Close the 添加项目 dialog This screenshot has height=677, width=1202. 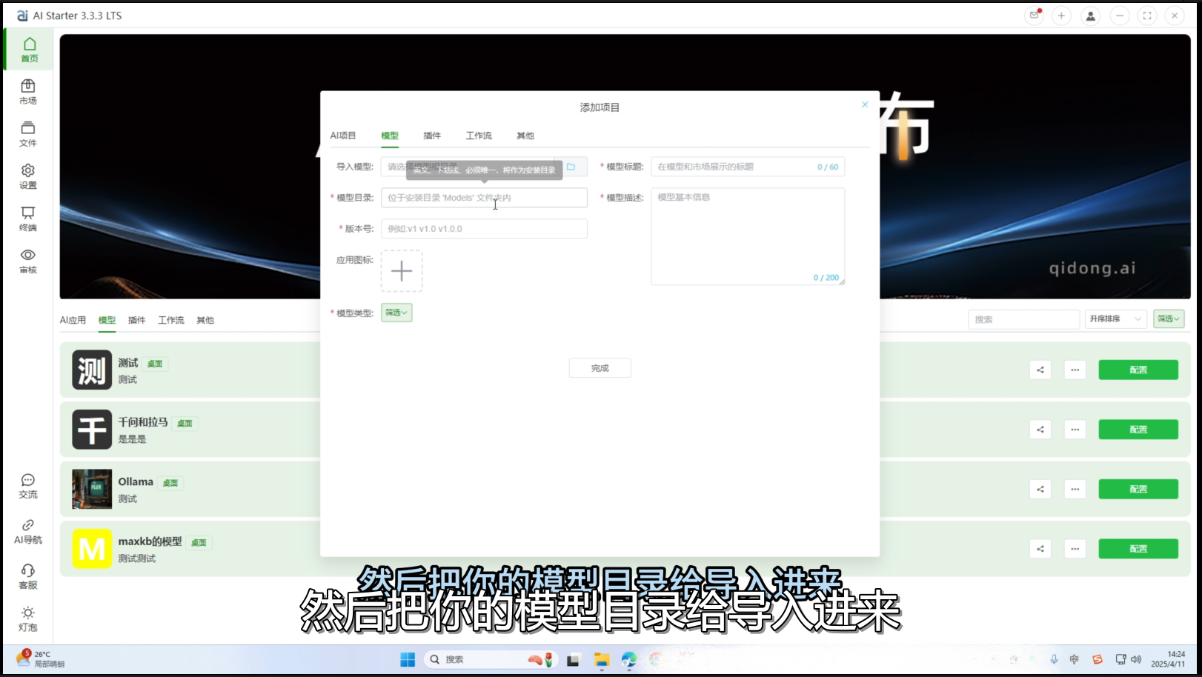tap(865, 104)
